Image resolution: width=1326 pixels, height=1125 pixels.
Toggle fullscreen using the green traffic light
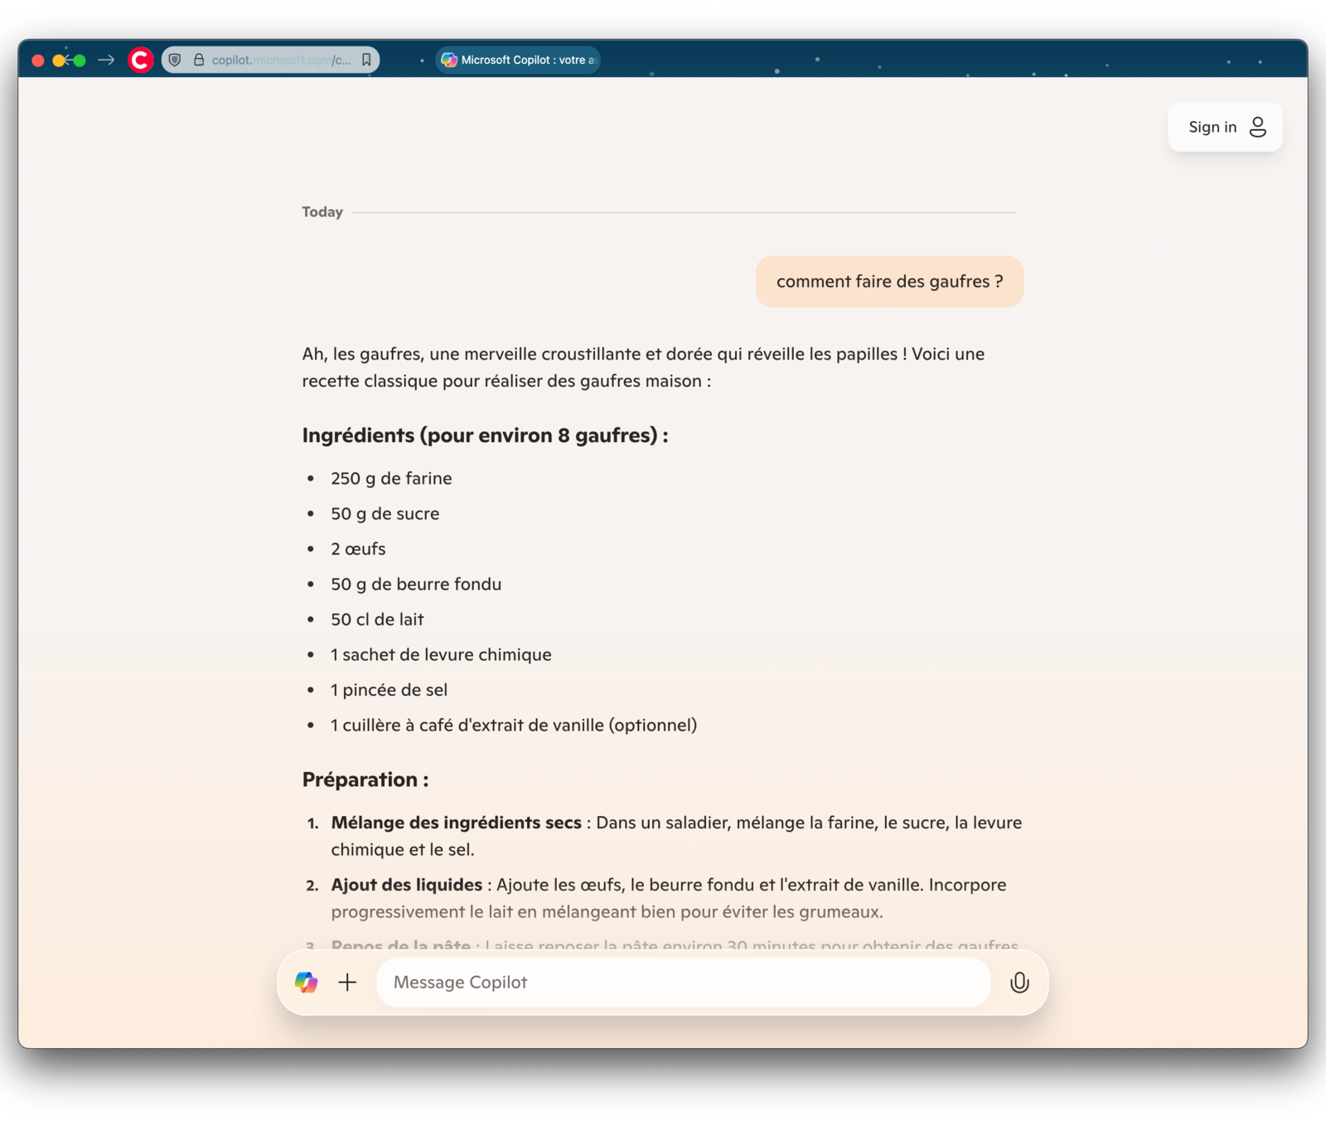tap(79, 59)
